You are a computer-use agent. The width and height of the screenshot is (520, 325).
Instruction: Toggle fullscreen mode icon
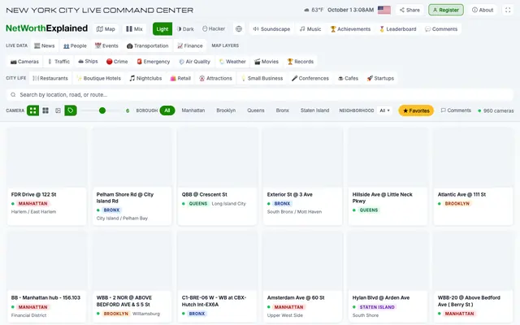click(x=508, y=10)
